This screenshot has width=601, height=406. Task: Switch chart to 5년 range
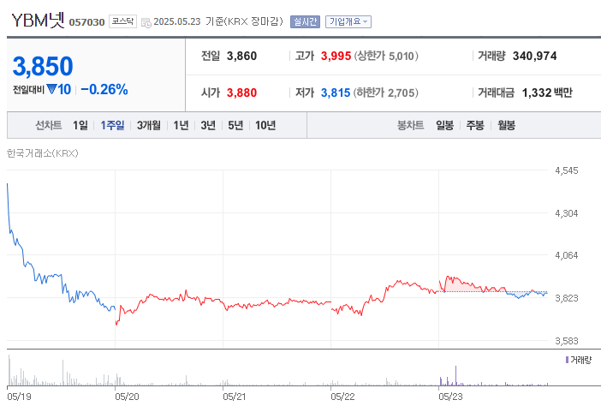tap(235, 125)
